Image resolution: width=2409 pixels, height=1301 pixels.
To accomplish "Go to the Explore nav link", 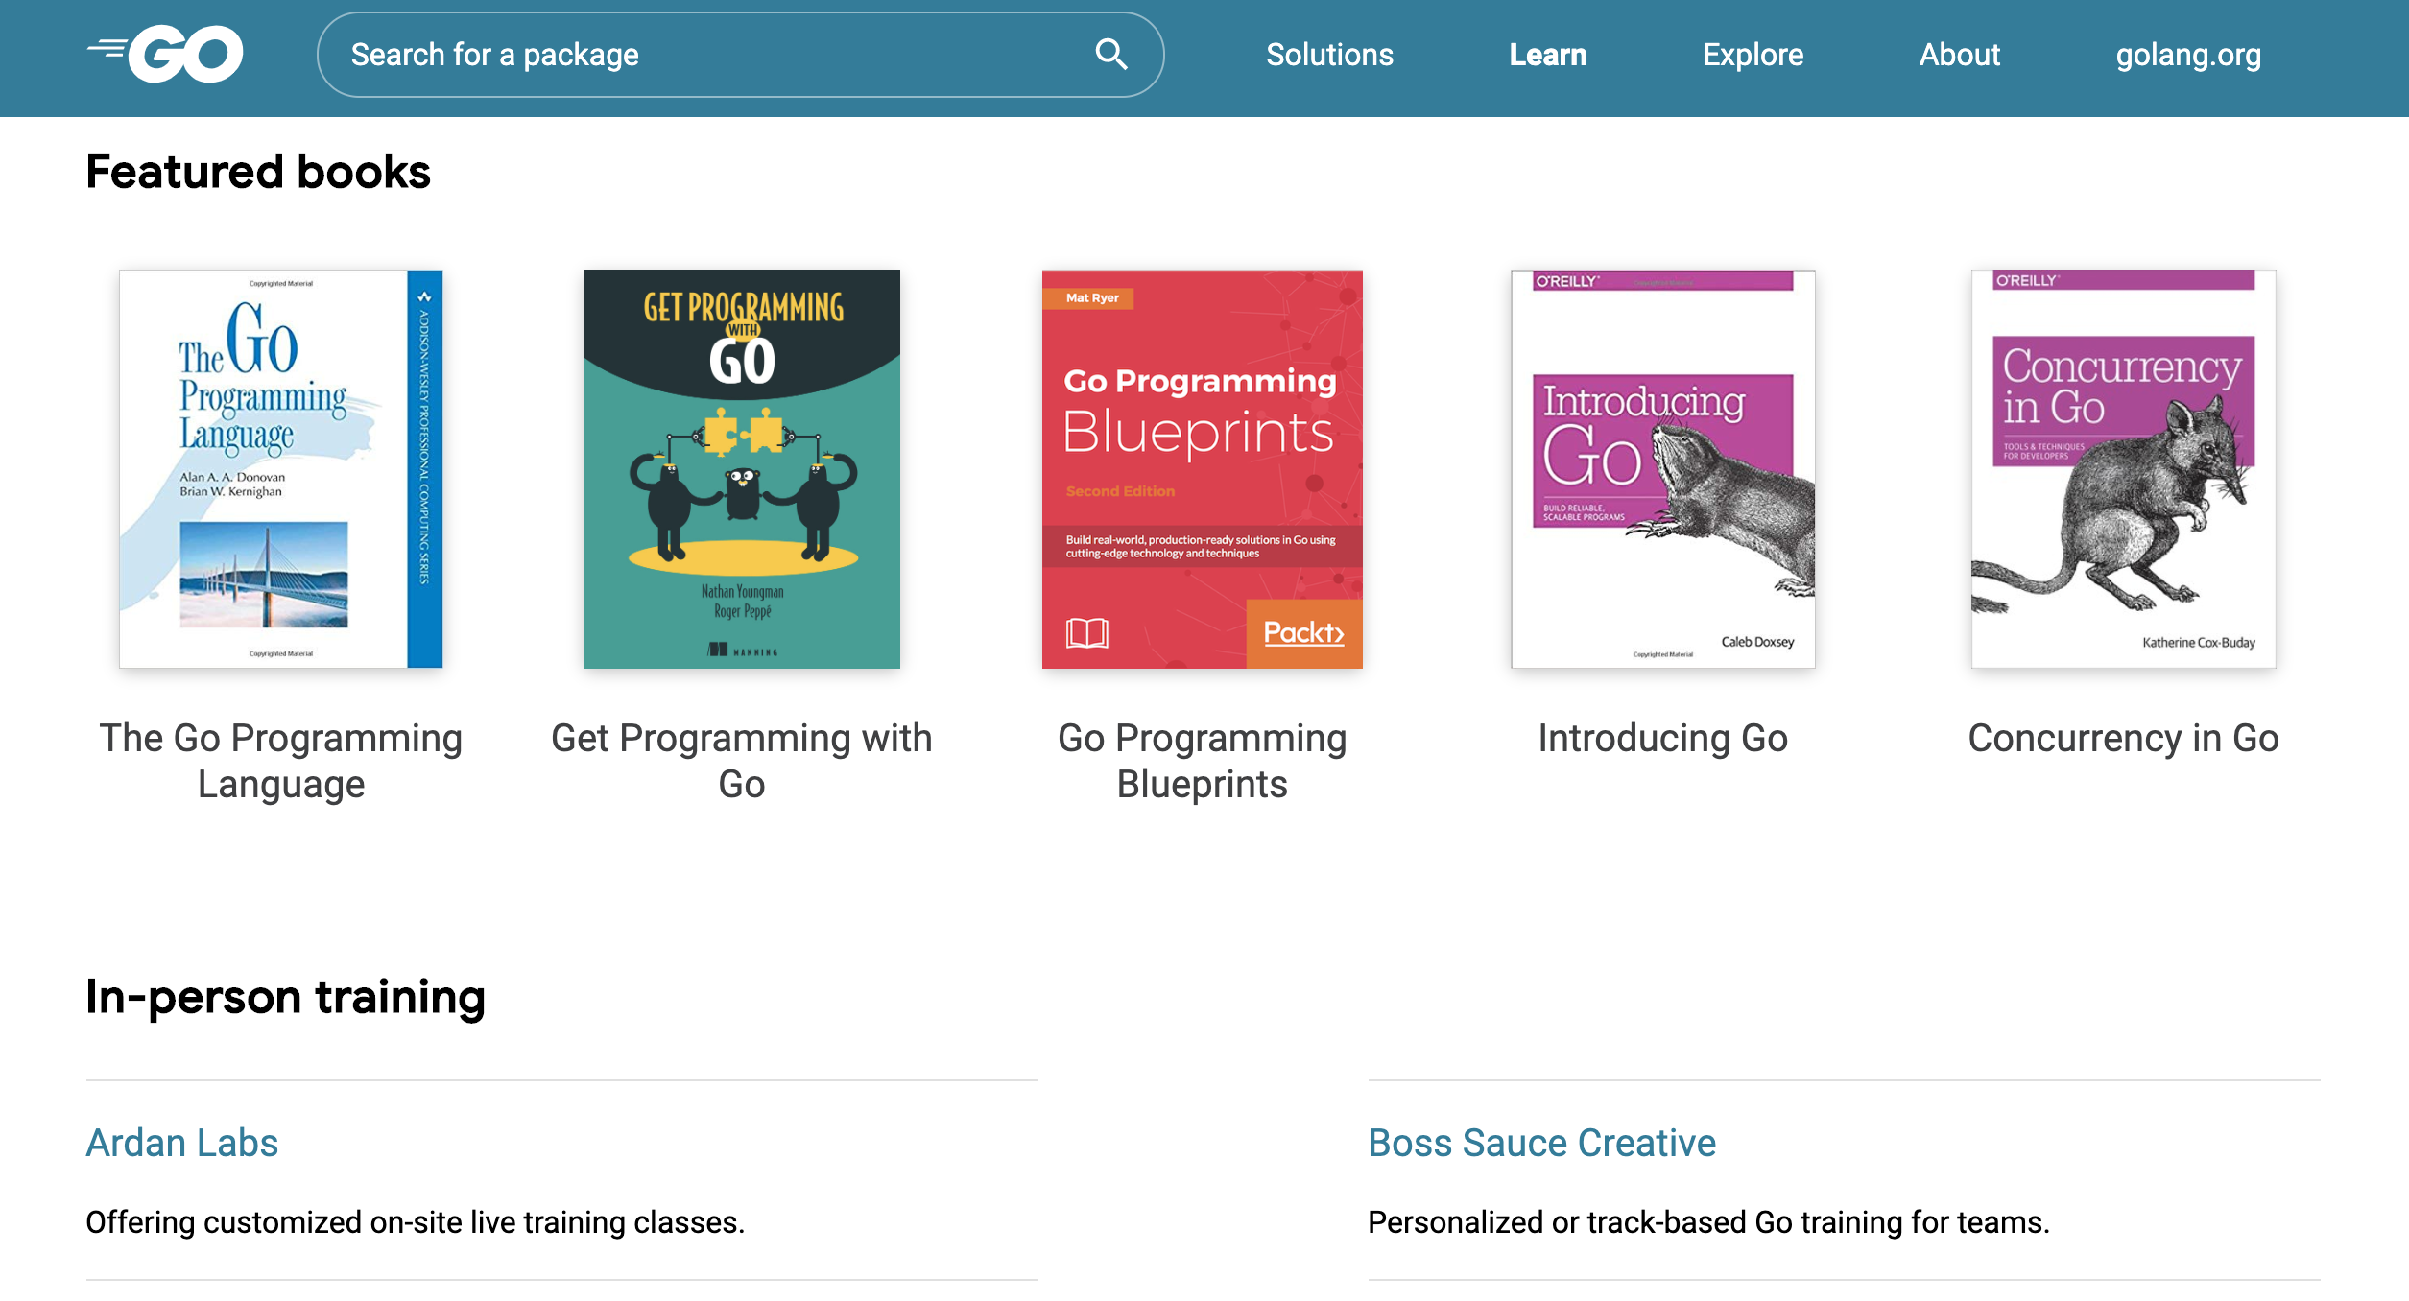I will 1753,55.
